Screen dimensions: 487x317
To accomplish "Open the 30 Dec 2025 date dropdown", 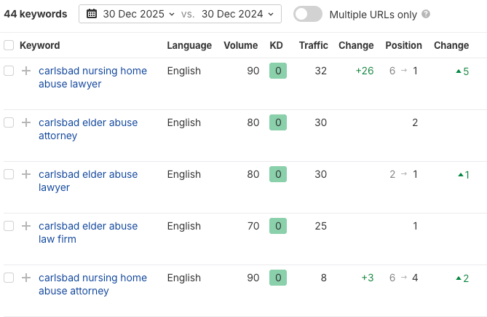I will point(139,14).
